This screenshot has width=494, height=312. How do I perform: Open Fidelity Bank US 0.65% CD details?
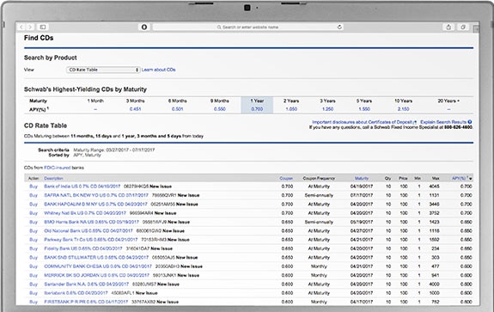(x=82, y=248)
